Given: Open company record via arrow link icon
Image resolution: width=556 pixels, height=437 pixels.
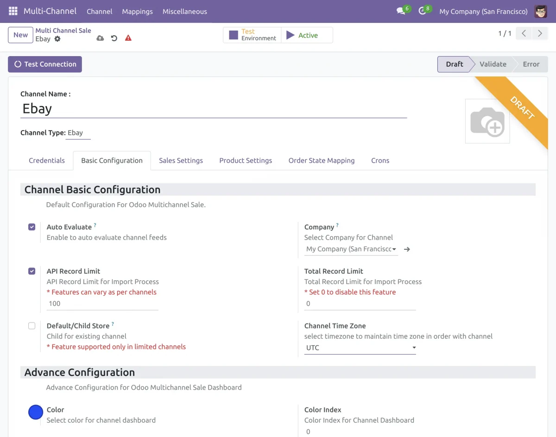Looking at the screenshot, I should 407,249.
